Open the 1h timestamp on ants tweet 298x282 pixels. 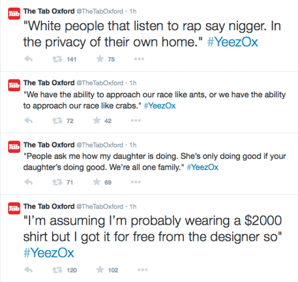(133, 83)
